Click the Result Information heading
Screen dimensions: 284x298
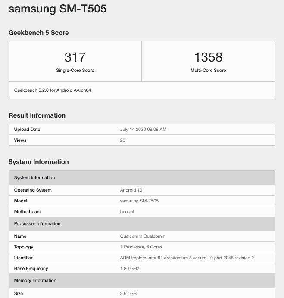[x=37, y=115]
